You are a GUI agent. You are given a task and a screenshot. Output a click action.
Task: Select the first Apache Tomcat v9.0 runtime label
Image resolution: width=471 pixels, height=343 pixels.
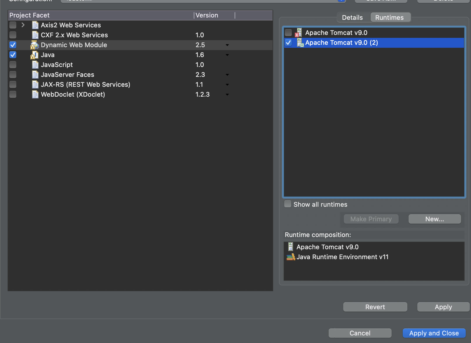336,33
